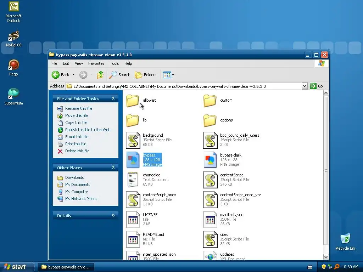
Task: Collapse the File and Folder Tasks panel
Action: [113, 98]
